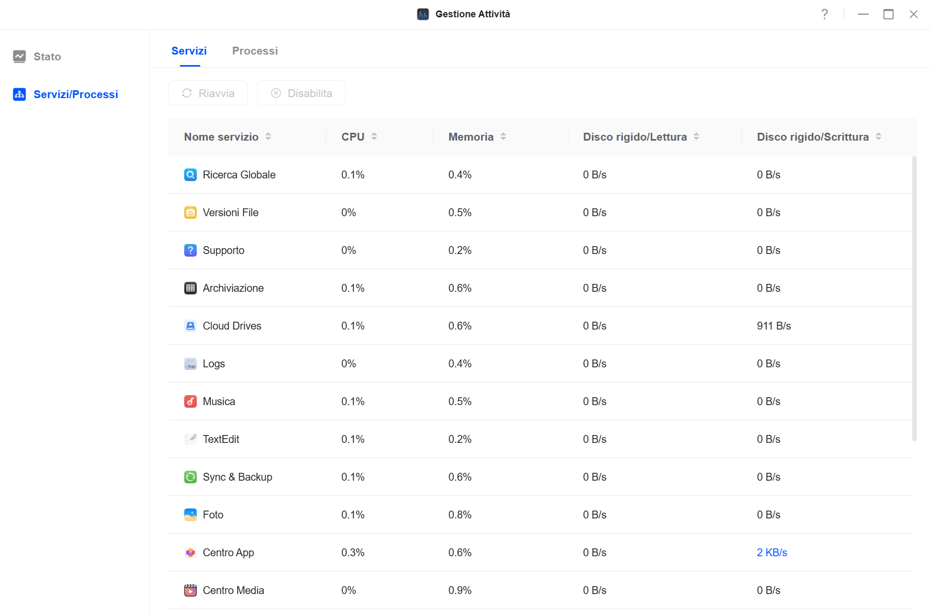Click the Ricerca Globale service icon
Viewport: 931px width, 615px height.
pyautogui.click(x=191, y=175)
